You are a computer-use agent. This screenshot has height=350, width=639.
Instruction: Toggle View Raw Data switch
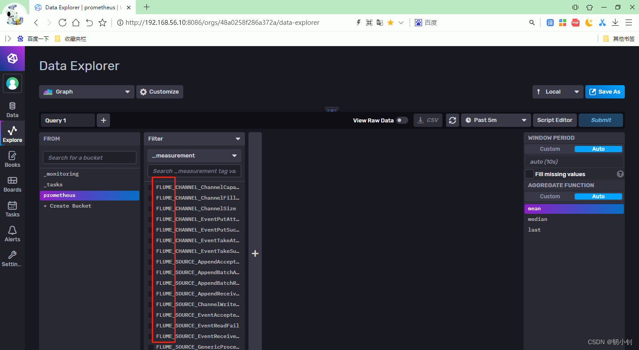[402, 120]
